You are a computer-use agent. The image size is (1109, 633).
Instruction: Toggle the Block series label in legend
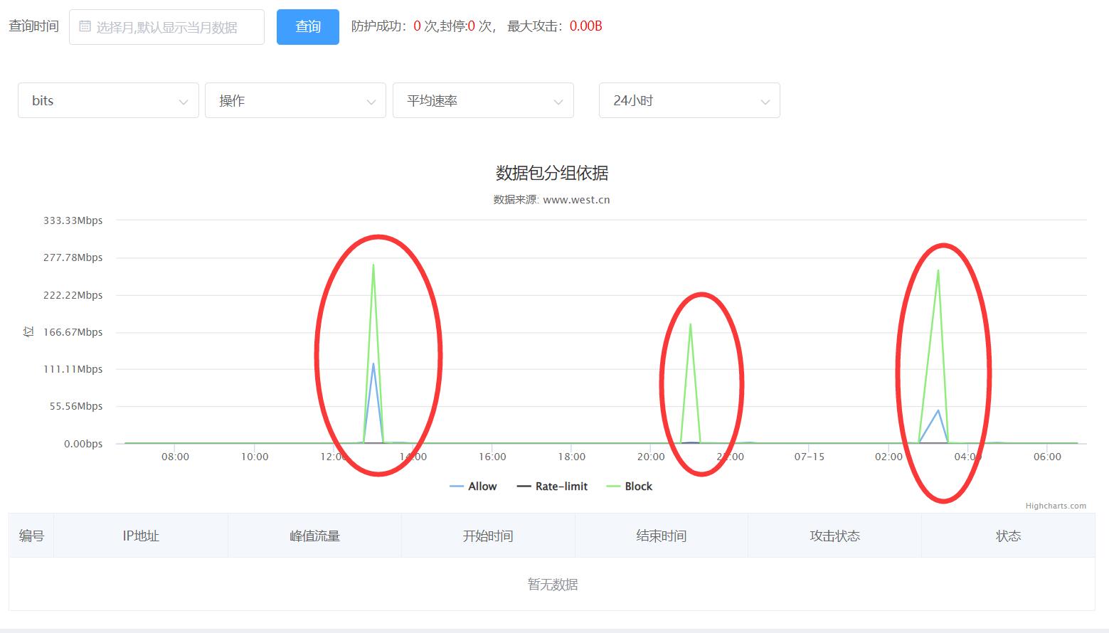[x=638, y=486]
